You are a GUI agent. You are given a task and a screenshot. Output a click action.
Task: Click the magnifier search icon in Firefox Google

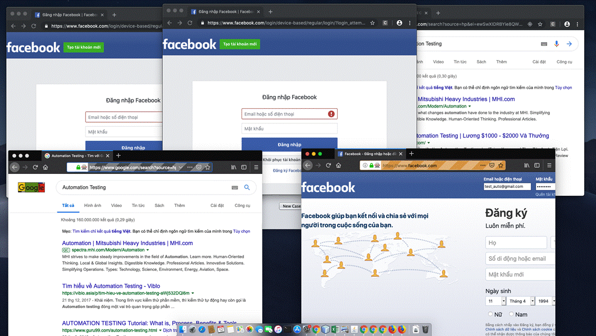247,187
